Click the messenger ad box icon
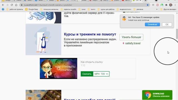 [124, 19]
